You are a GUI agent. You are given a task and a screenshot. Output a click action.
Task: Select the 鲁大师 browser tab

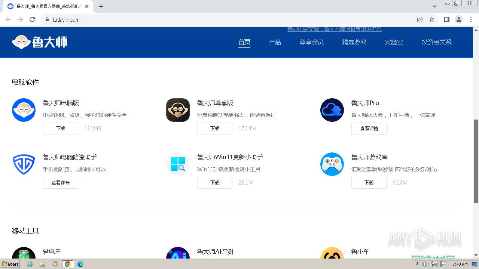(x=48, y=6)
